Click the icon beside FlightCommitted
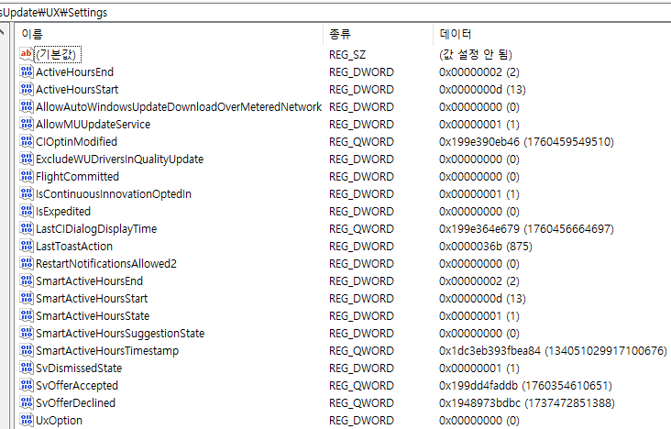Viewport: 671px width, 429px height. [x=26, y=176]
